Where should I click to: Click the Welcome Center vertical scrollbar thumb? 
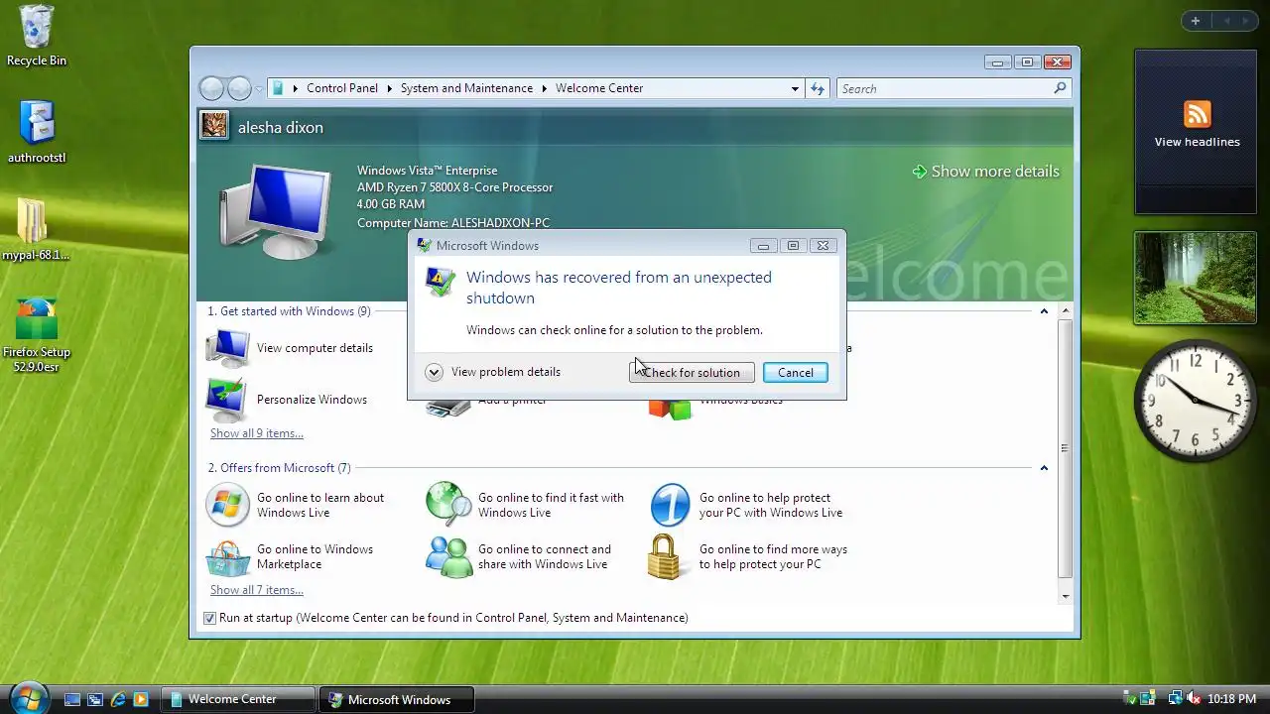click(x=1066, y=448)
